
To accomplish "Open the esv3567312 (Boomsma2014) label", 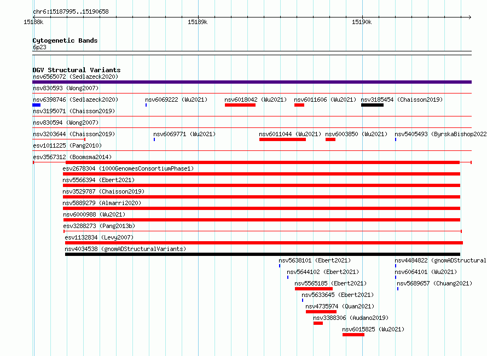I will coord(72,157).
